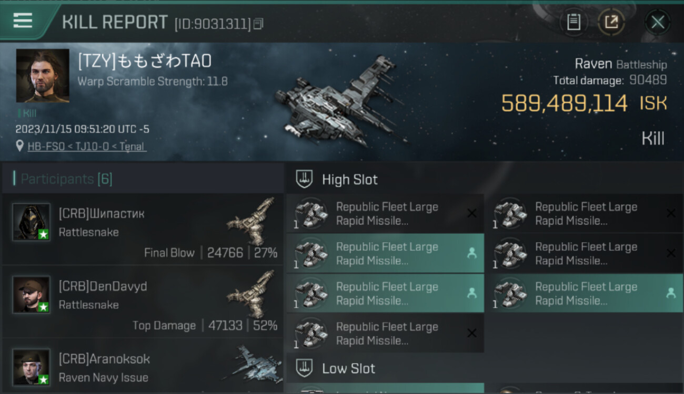Open the hamburger menu in the header
Viewport: 684px width, 394px height.
(x=23, y=21)
